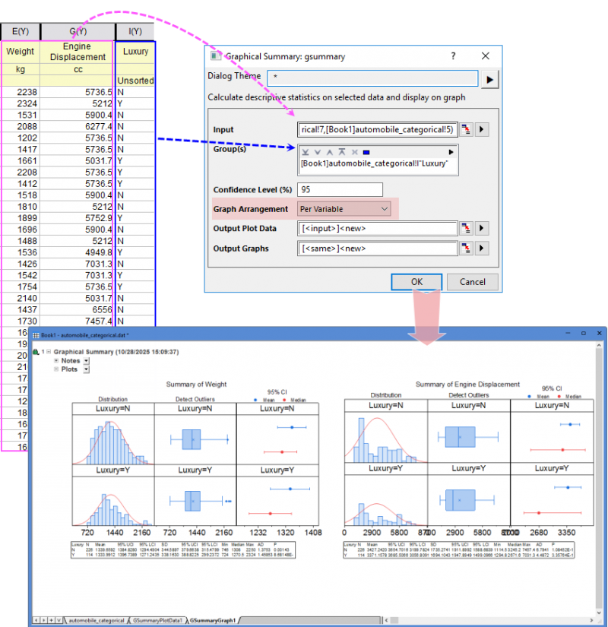The height and width of the screenshot is (627, 608).
Task: Open the Dialog Theme arrow menu
Action: (490, 79)
